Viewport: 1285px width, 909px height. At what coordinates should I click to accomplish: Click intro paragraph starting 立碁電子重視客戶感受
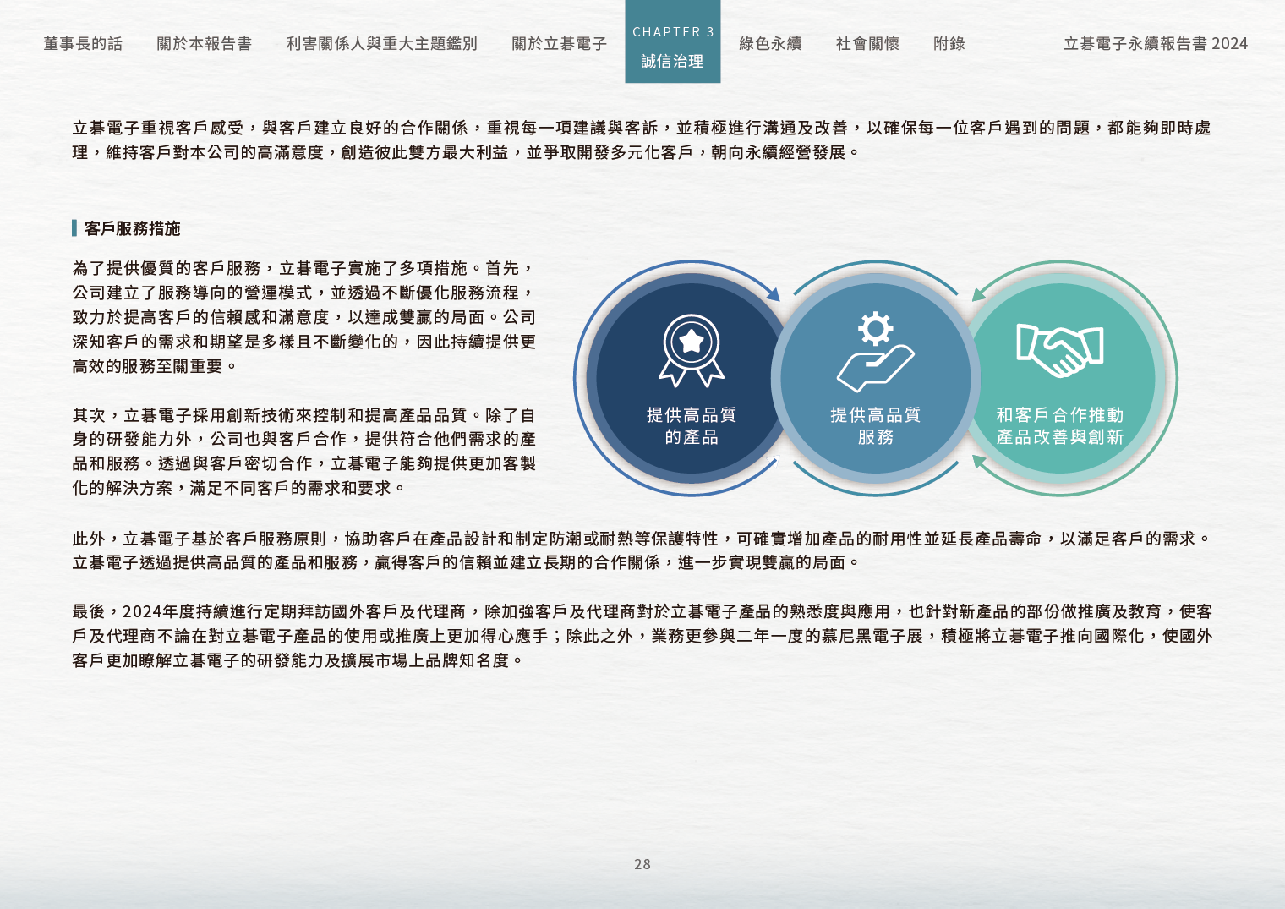pyautogui.click(x=642, y=140)
